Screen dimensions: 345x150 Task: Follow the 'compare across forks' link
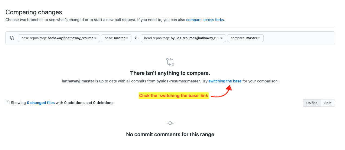(205, 20)
